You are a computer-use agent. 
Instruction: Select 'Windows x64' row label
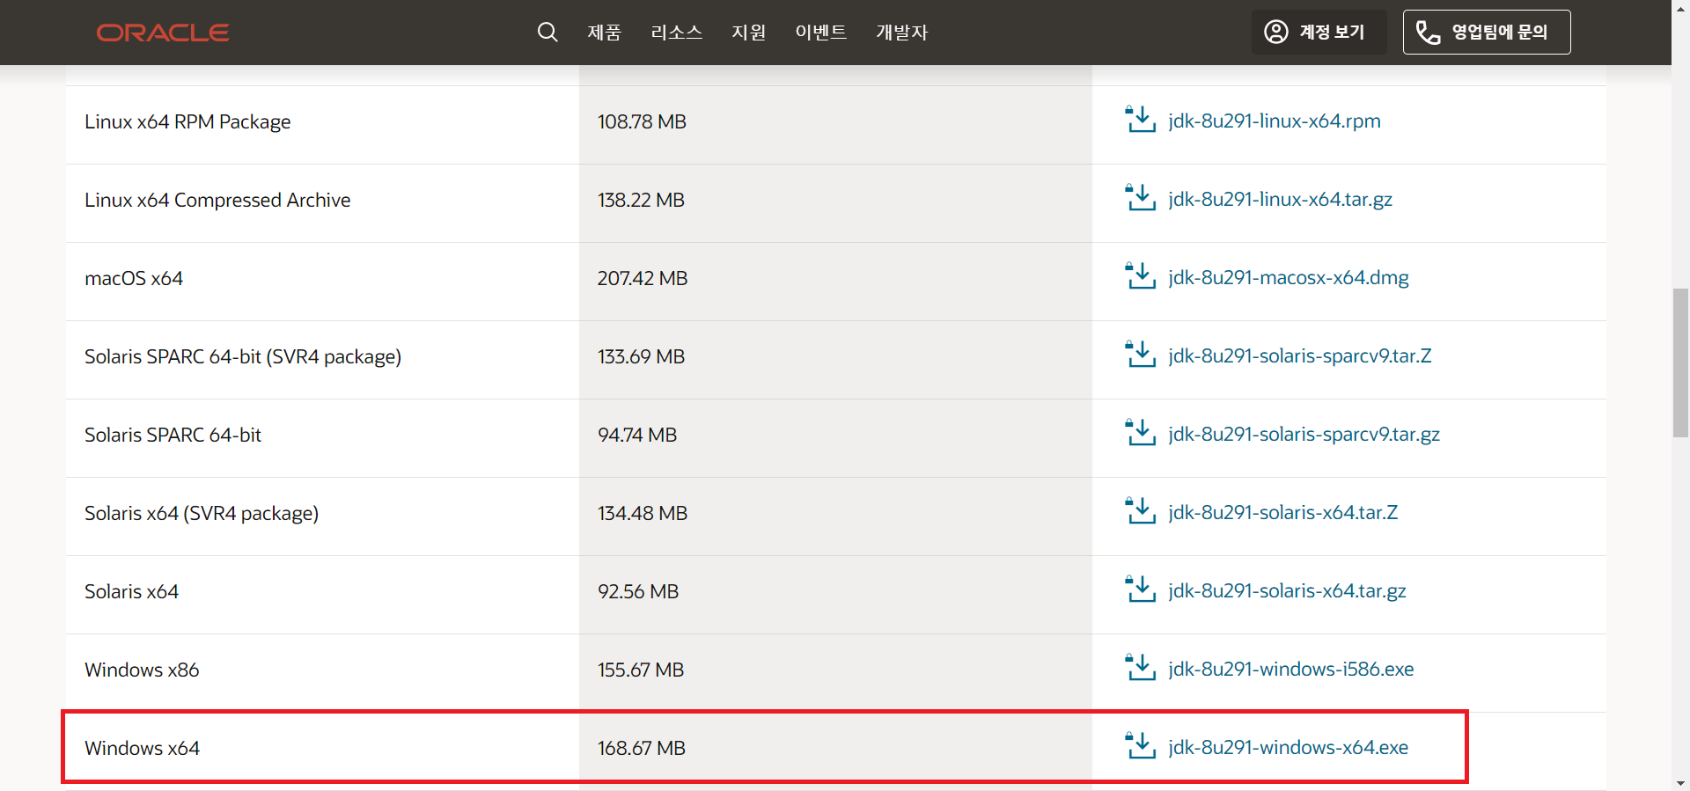coord(142,748)
